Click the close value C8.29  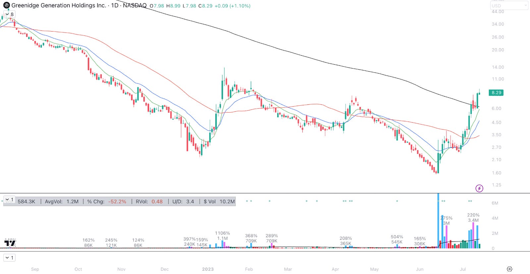[x=205, y=6]
